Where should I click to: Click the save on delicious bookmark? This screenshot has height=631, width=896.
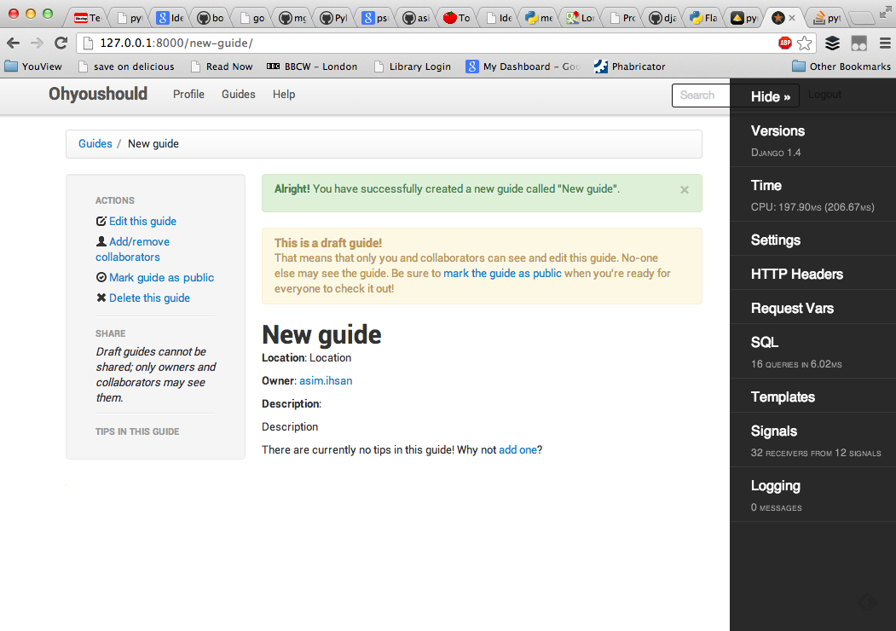[126, 67]
